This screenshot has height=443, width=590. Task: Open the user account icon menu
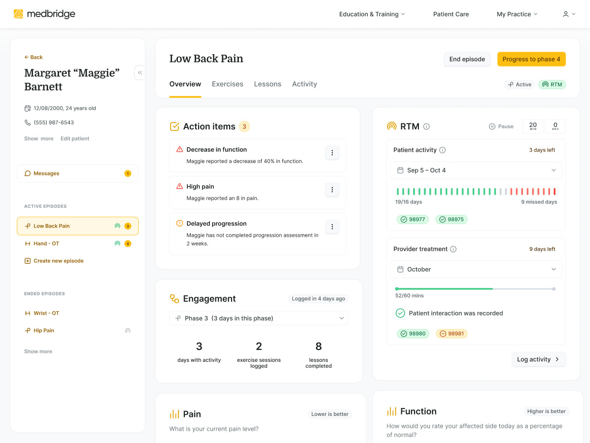[x=569, y=14]
